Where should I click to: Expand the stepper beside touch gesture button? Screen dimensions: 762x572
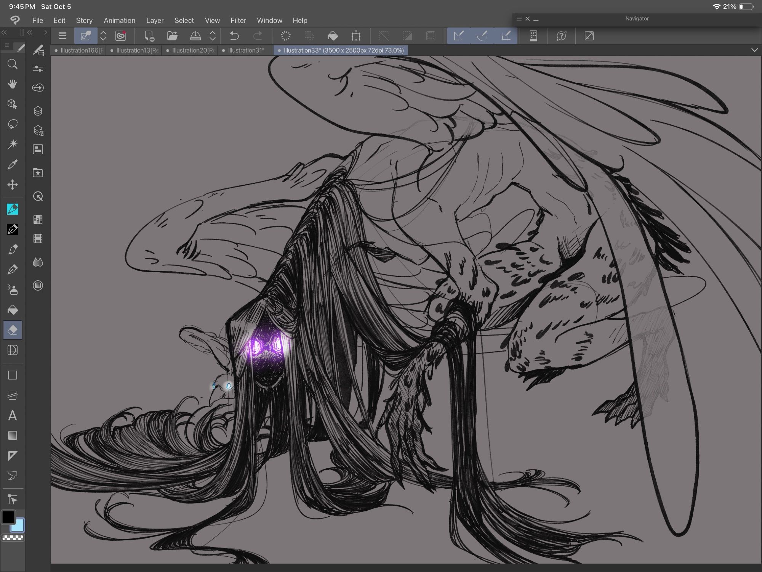pyautogui.click(x=103, y=36)
